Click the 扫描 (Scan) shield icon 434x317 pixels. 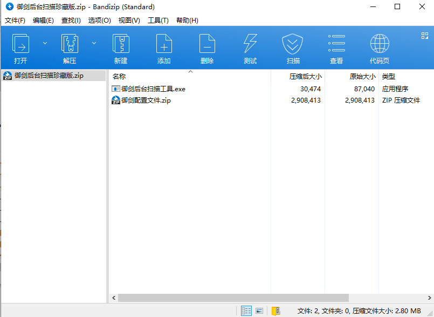(x=293, y=44)
